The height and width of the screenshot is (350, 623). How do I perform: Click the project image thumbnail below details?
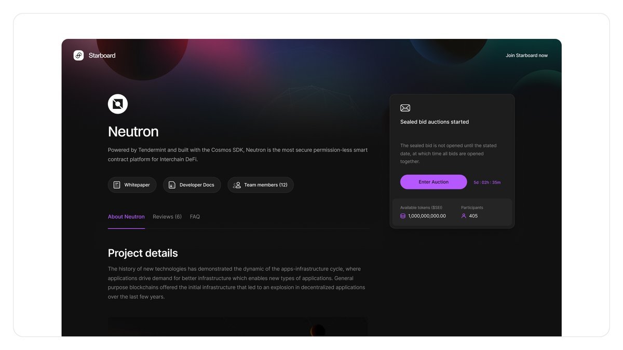pos(238,327)
